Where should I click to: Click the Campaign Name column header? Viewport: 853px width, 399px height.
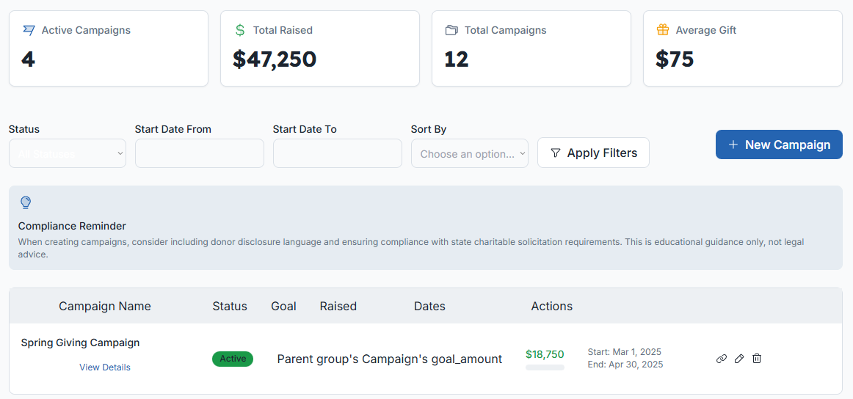click(105, 307)
